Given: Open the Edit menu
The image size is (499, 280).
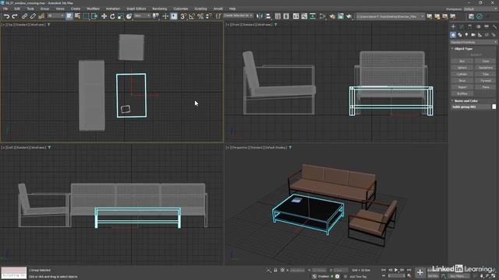Looking at the screenshot, I should pyautogui.click(x=17, y=9).
